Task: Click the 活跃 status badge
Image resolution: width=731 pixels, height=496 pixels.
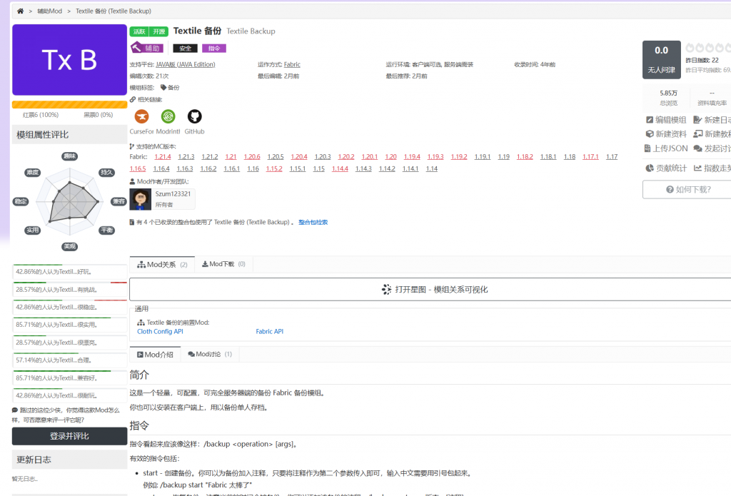Action: point(139,31)
